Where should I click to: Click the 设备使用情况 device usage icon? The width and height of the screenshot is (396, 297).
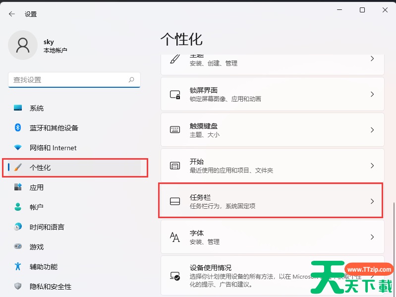[x=175, y=276]
